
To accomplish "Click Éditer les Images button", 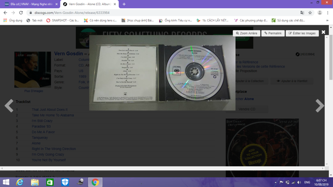I will [x=302, y=33].
